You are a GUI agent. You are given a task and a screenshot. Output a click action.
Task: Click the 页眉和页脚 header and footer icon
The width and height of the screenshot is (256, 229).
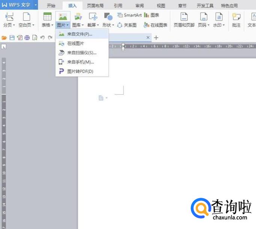coord(184,17)
